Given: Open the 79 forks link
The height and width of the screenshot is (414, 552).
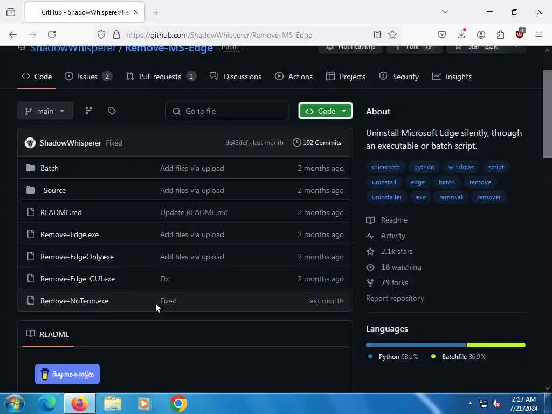Looking at the screenshot, I should click(387, 282).
